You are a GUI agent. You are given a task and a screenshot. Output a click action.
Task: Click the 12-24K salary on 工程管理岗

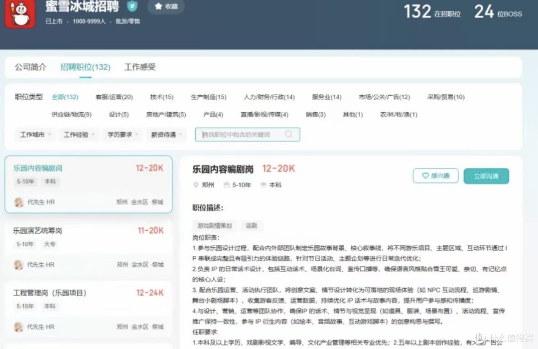point(150,293)
